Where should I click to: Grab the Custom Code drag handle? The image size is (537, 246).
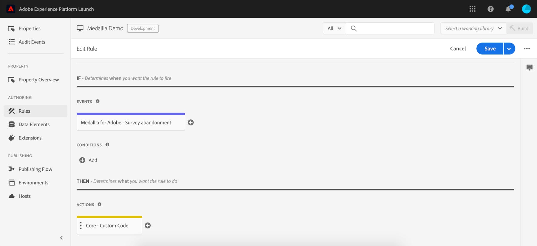click(81, 225)
